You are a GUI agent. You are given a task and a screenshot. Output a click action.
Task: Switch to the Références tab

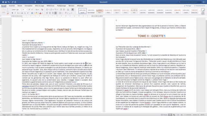[x=50, y=6]
